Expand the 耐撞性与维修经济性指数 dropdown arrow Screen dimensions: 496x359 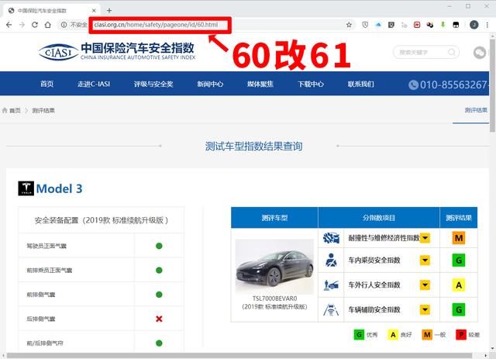[x=425, y=238]
